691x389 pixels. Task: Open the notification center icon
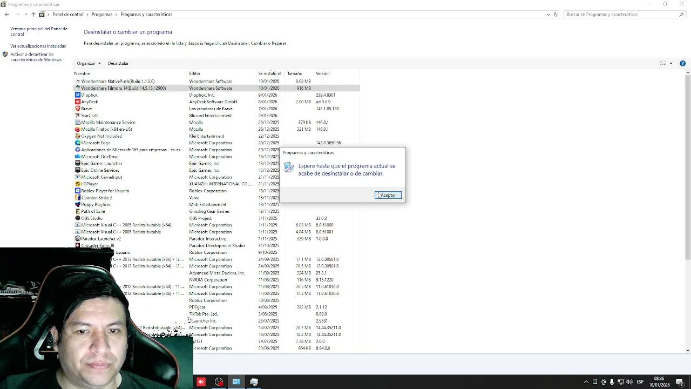680,382
